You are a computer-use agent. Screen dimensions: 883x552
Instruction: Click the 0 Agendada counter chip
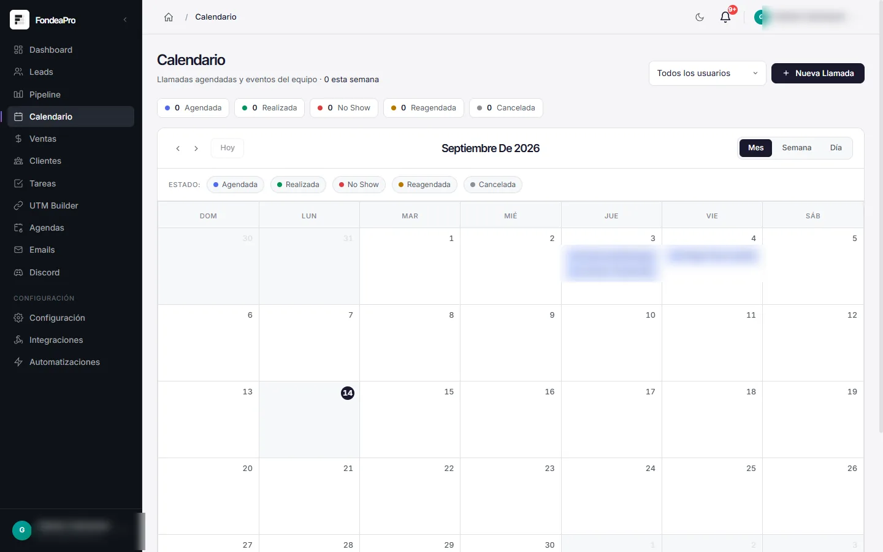coord(193,108)
